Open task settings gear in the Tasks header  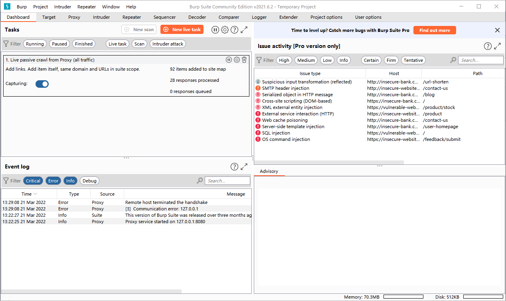coord(225,30)
